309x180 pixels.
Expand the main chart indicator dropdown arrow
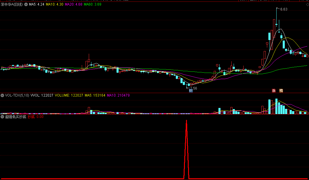tap(26, 4)
